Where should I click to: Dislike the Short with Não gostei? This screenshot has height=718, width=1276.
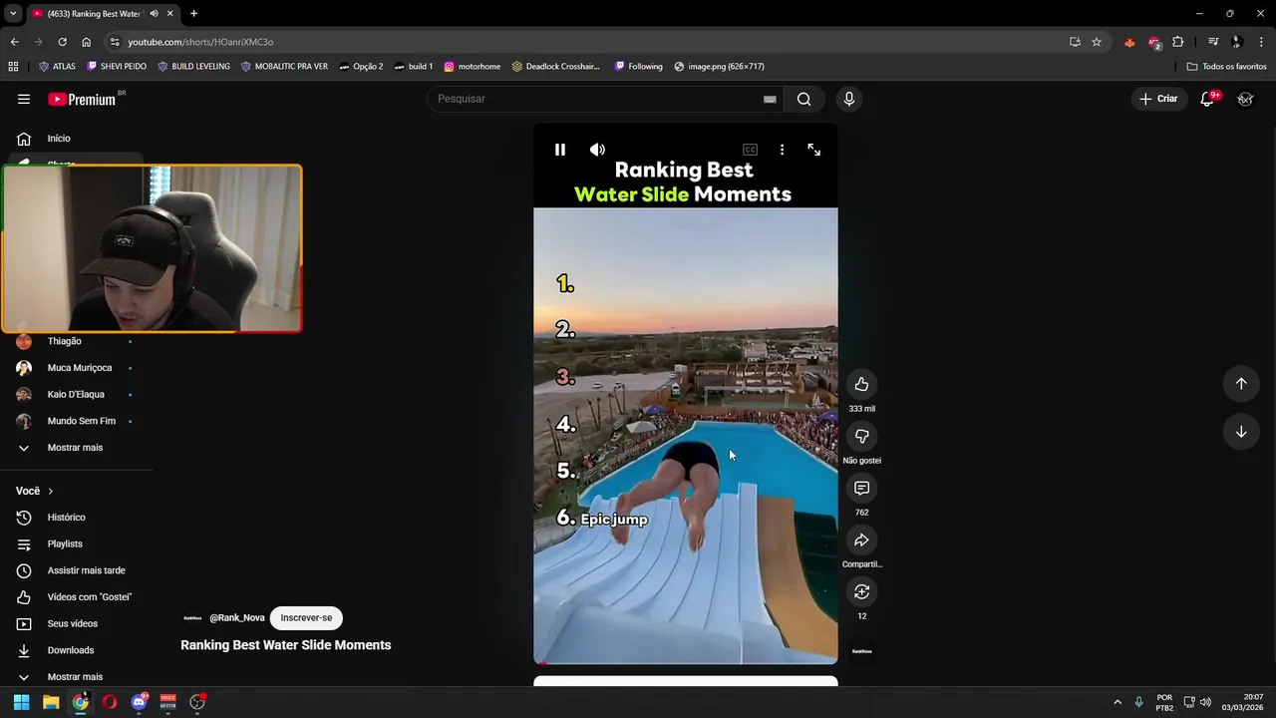pyautogui.click(x=861, y=436)
